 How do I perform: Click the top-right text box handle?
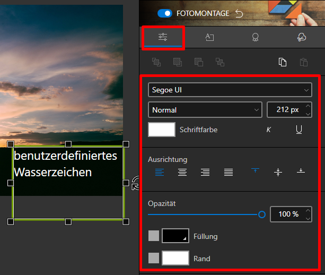126,144
